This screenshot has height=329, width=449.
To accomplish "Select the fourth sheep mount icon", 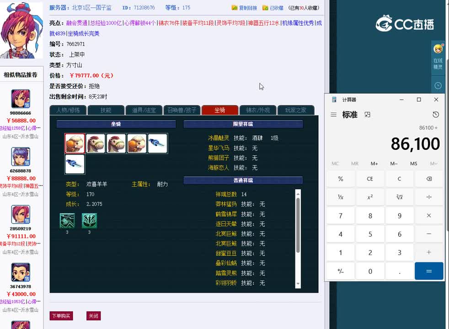I will (137, 143).
